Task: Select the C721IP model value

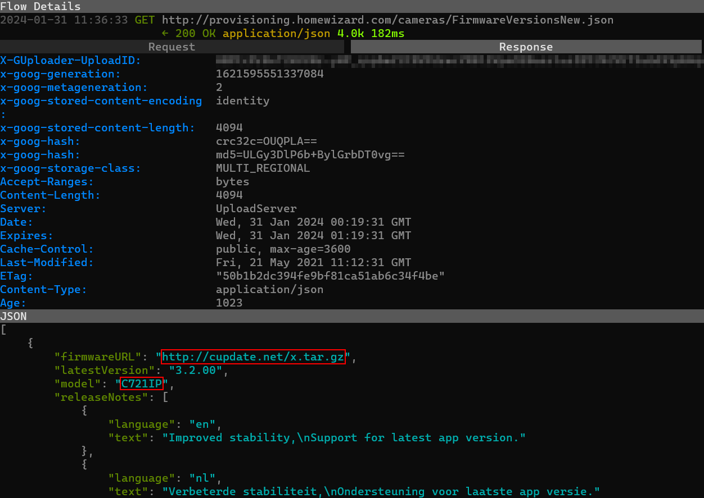Action: tap(142, 384)
